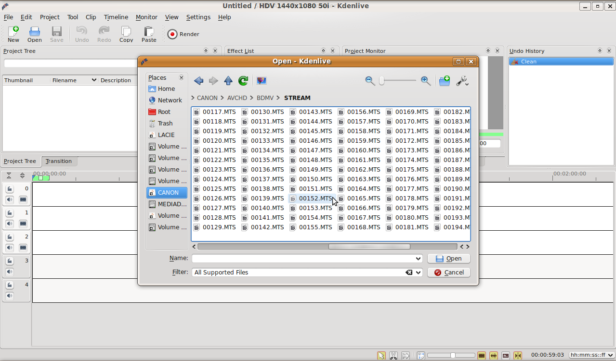Hide video on track 2
The height and width of the screenshot is (361, 616).
23,248
